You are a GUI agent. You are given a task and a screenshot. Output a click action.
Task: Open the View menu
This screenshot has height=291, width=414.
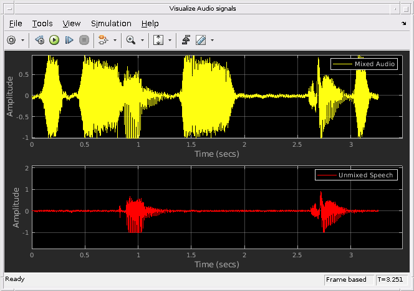[x=72, y=24]
